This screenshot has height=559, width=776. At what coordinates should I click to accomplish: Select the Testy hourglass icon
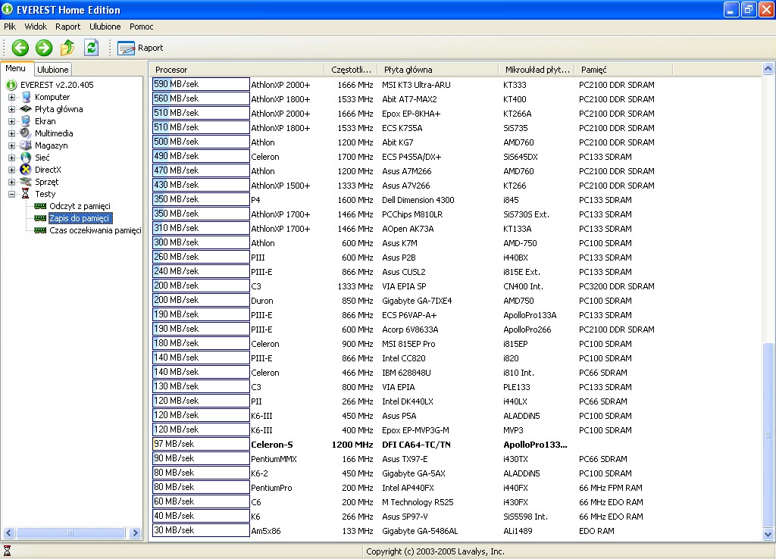25,194
